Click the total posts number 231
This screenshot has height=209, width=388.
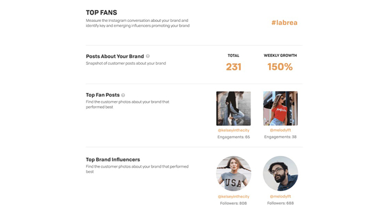pyautogui.click(x=234, y=67)
